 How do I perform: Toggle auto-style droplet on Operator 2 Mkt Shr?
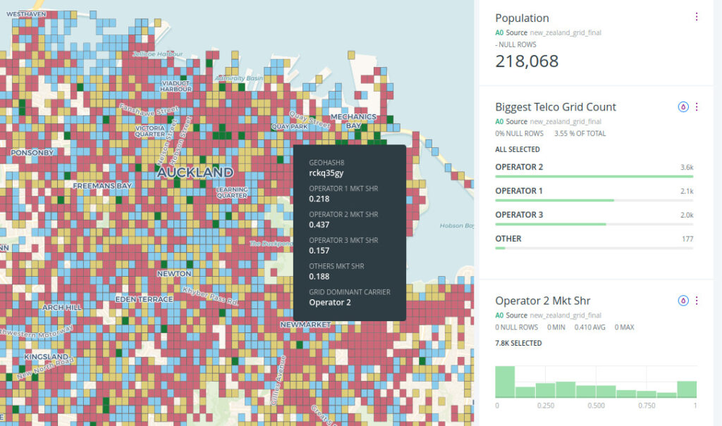pyautogui.click(x=683, y=301)
